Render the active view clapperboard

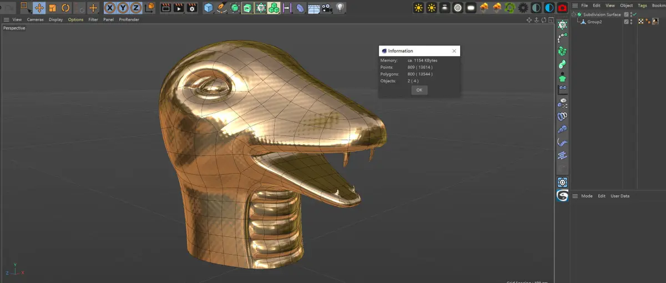click(165, 8)
